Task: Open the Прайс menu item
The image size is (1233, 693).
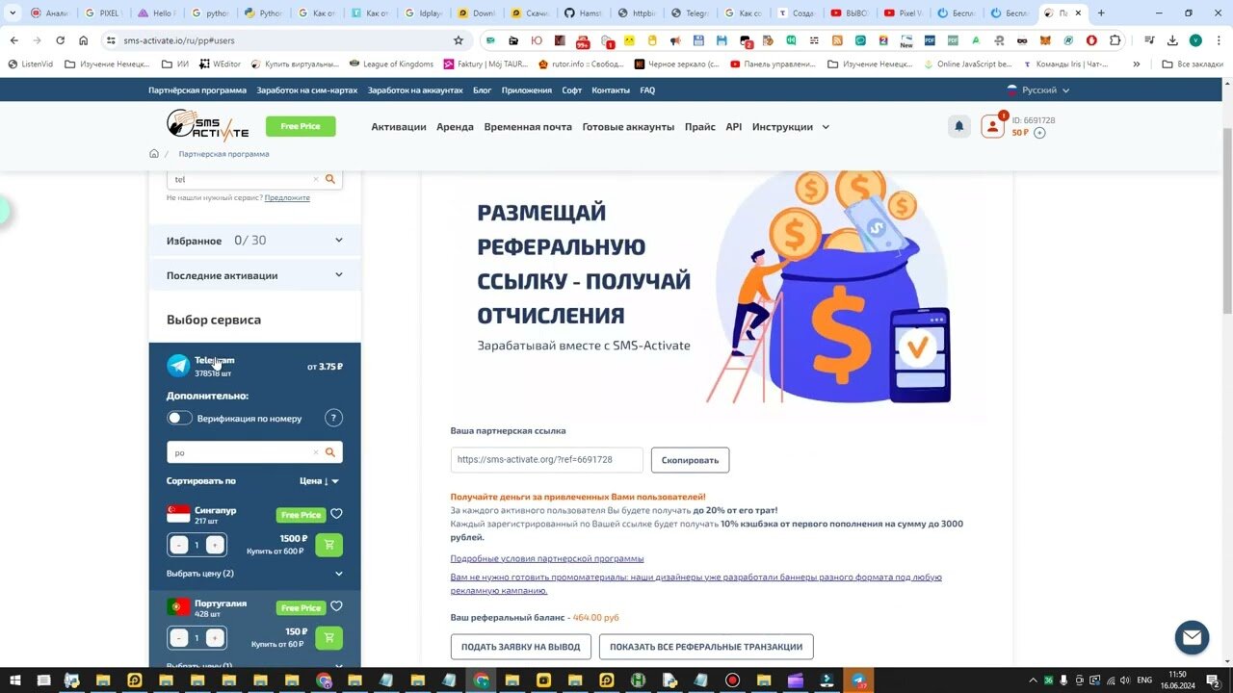Action: (x=700, y=127)
